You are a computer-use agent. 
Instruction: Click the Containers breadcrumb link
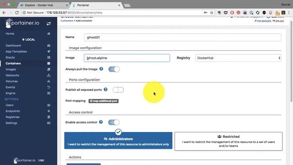(x=67, y=21)
